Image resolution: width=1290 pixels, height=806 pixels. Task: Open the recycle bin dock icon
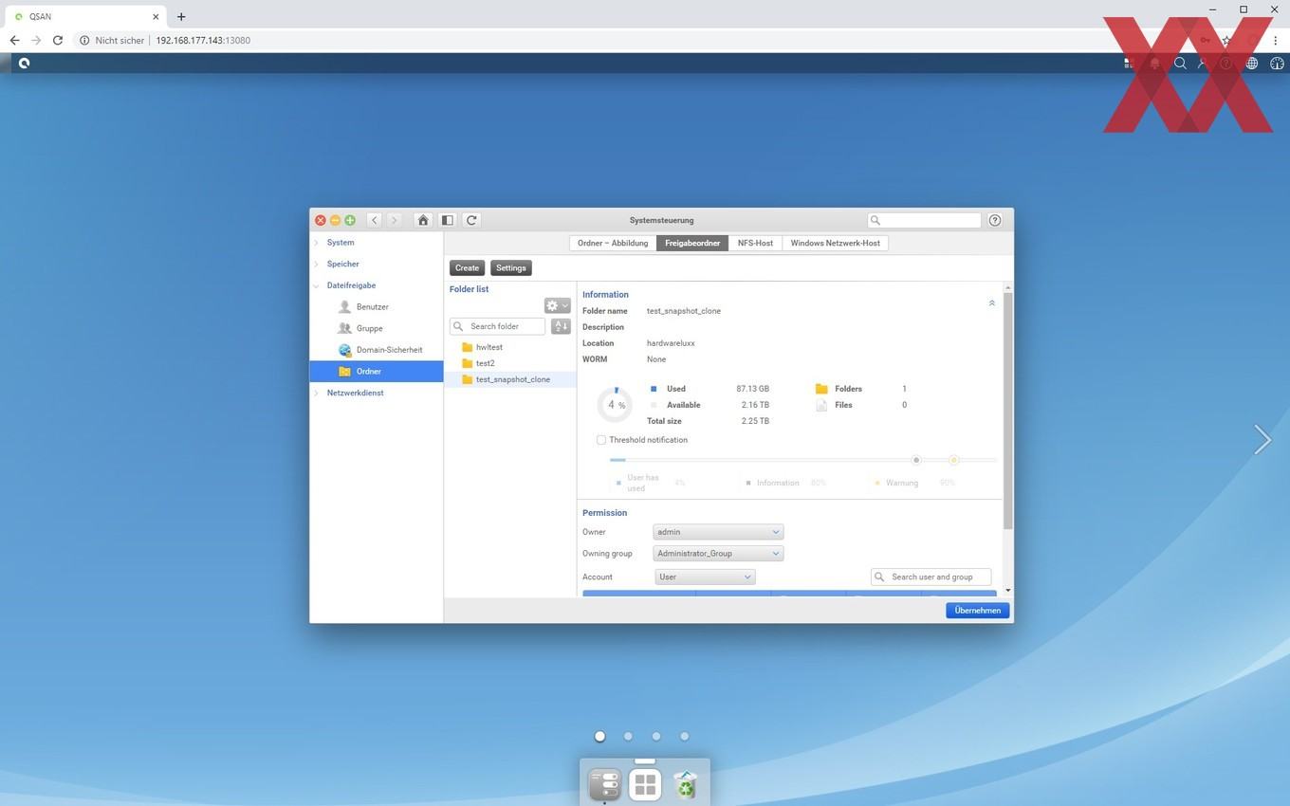(685, 784)
